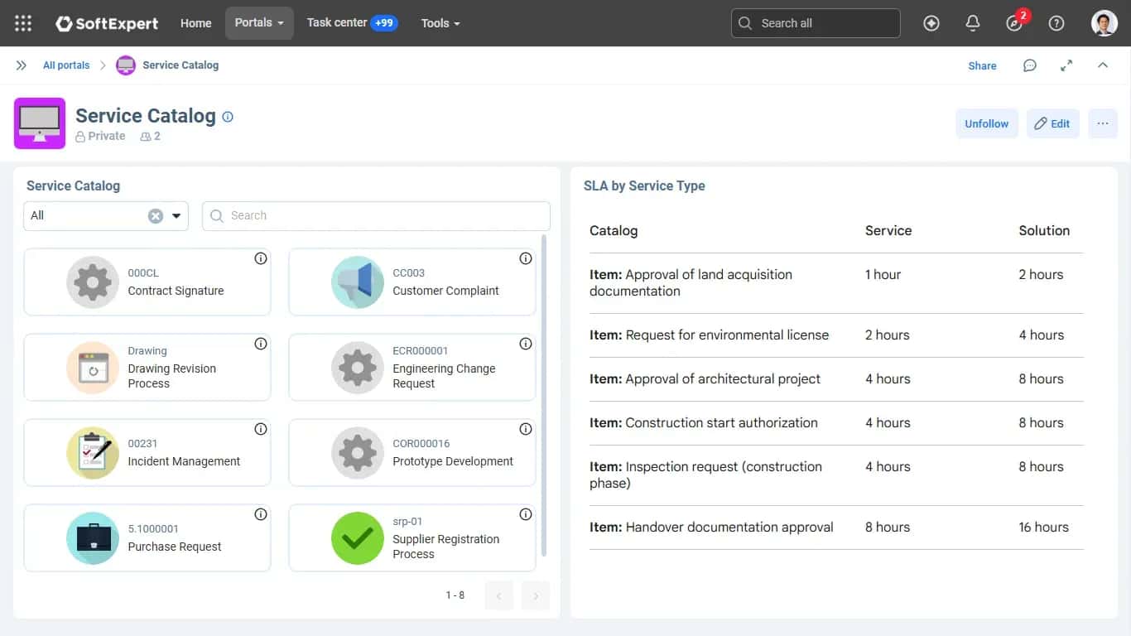Click the All portals breadcrumb
The image size is (1131, 636).
(x=66, y=65)
